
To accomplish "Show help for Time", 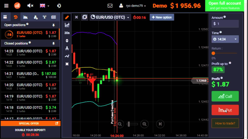I will click(221, 32).
